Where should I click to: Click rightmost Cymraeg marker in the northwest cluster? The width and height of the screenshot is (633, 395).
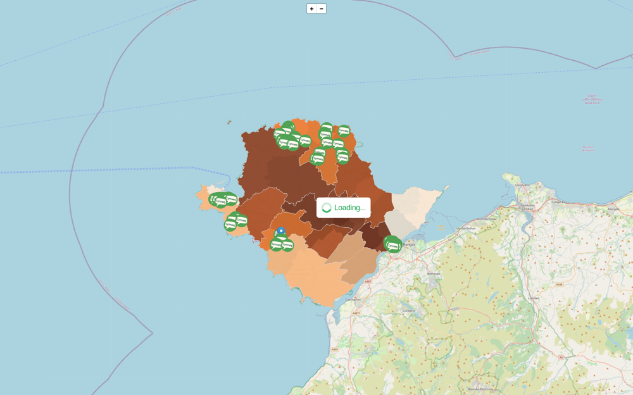(305, 141)
